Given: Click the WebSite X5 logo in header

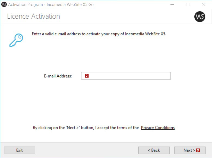Looking at the screenshot, I should pos(200,17).
